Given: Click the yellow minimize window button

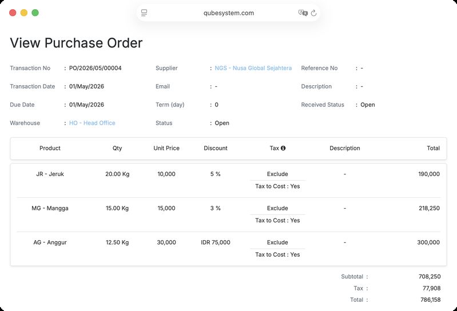Looking at the screenshot, I should (x=24, y=13).
